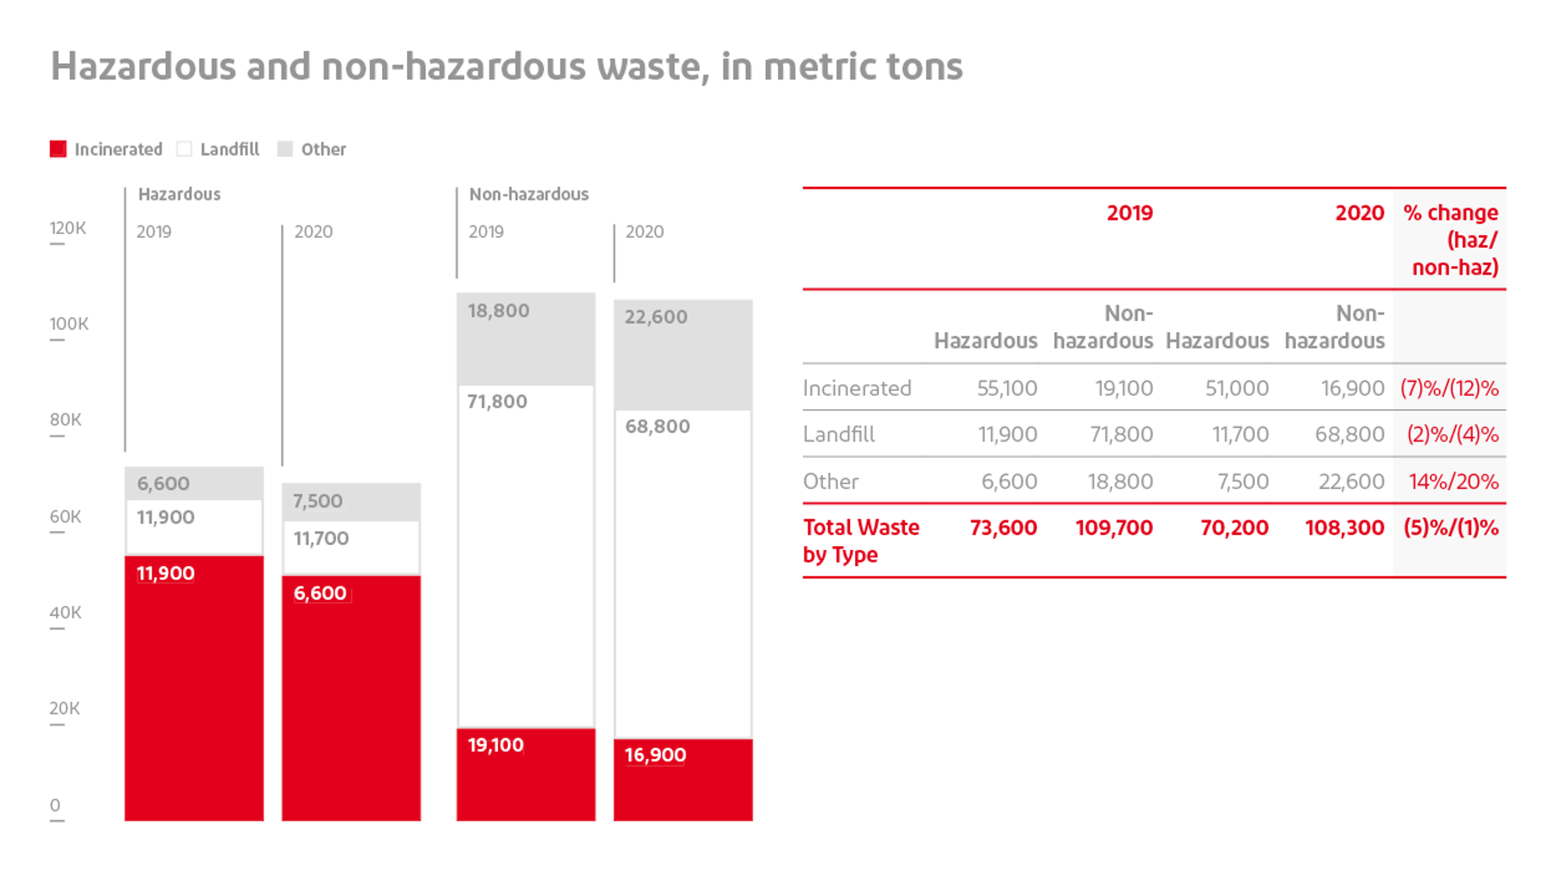1556x871 pixels.
Task: Click the 120K axis label
Action: 68,228
